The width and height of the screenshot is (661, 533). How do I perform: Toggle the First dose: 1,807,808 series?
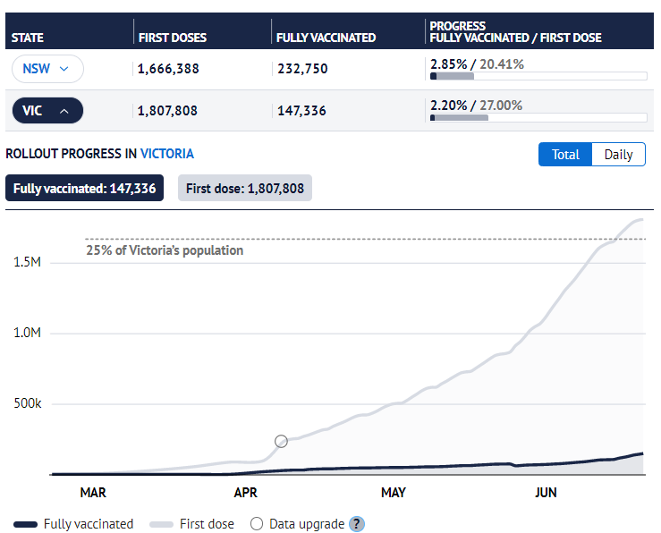click(x=245, y=188)
